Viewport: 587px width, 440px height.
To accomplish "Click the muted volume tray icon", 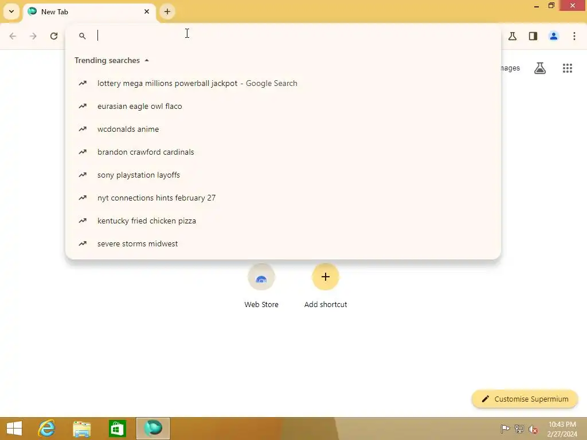I will tap(533, 429).
